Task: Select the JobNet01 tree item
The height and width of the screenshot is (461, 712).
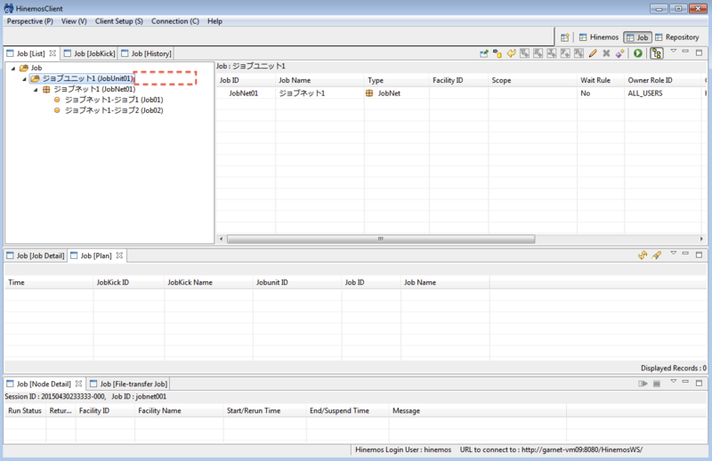Action: coord(90,89)
